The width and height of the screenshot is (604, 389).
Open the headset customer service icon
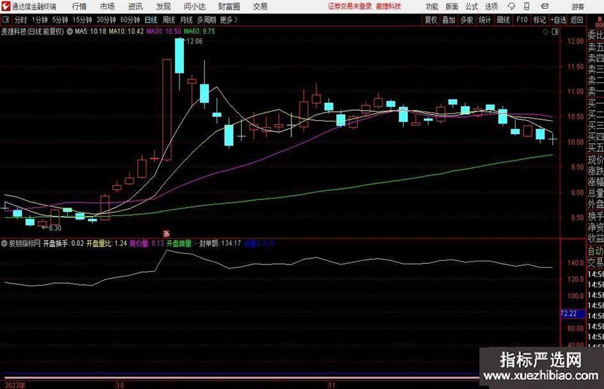[511, 6]
